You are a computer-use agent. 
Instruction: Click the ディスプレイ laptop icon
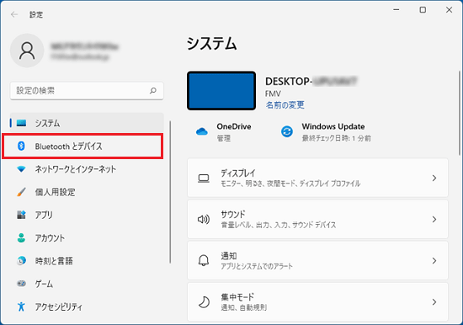(x=204, y=178)
